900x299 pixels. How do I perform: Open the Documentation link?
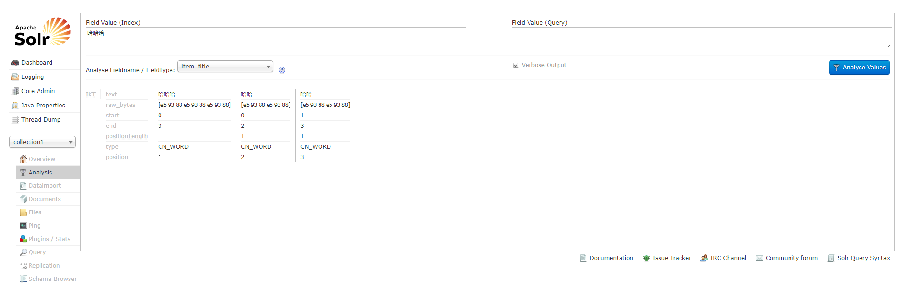(x=607, y=258)
